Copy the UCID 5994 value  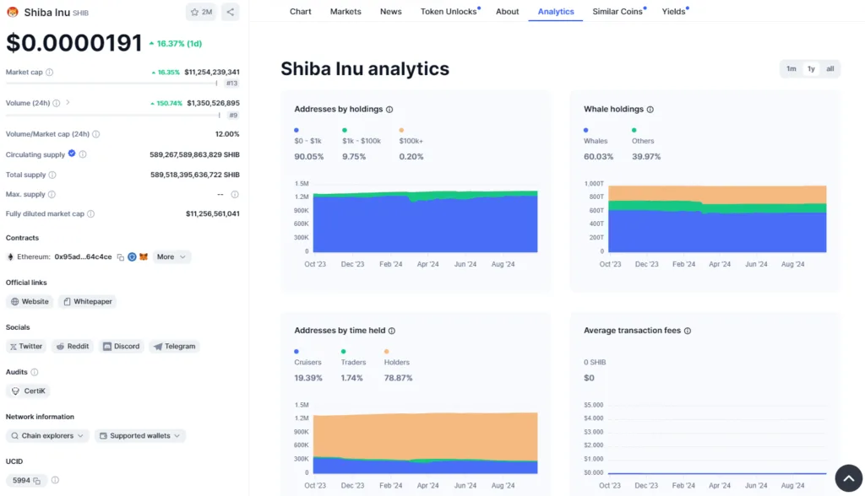click(x=37, y=481)
